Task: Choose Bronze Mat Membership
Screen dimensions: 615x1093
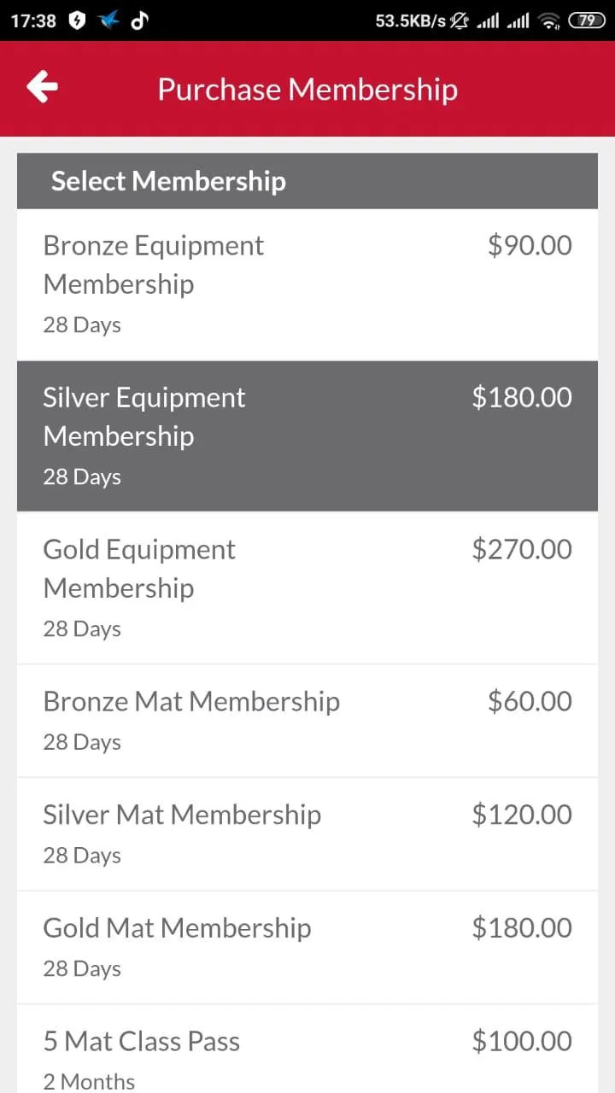Action: pyautogui.click(x=307, y=721)
